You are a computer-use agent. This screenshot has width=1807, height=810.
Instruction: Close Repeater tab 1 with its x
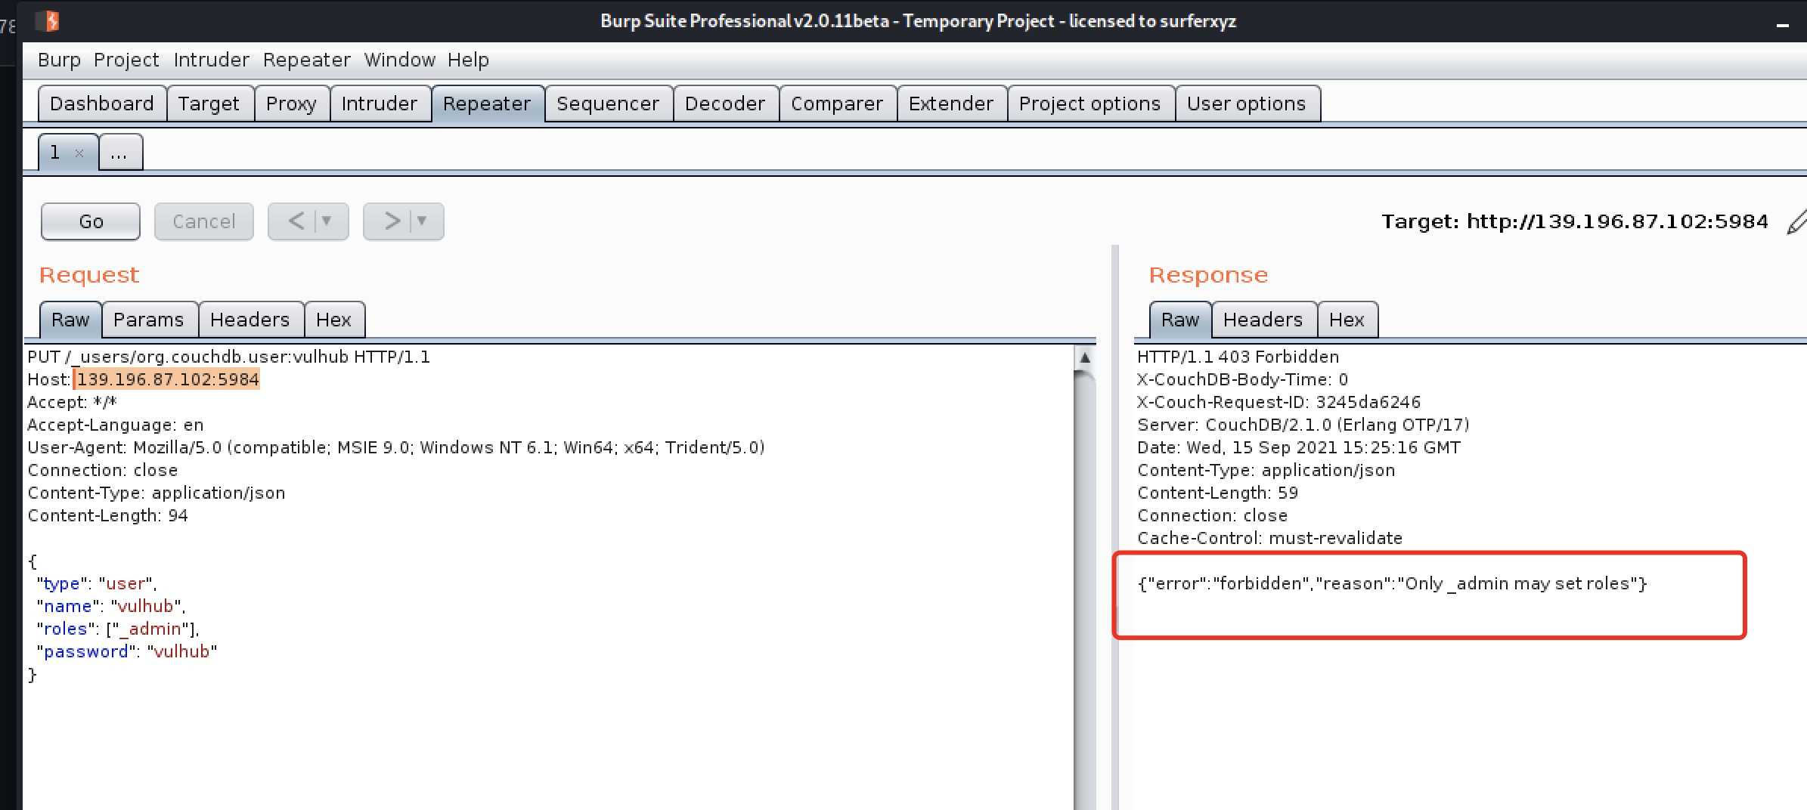(x=79, y=153)
